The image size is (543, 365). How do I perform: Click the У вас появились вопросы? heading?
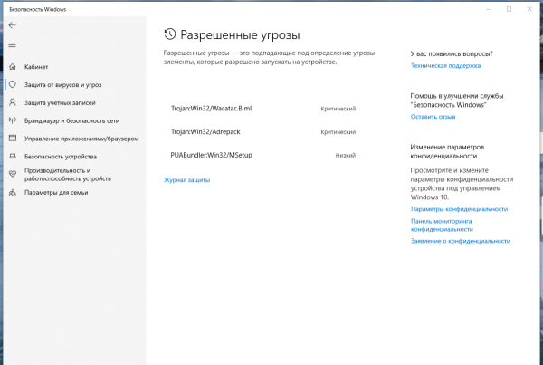point(452,53)
